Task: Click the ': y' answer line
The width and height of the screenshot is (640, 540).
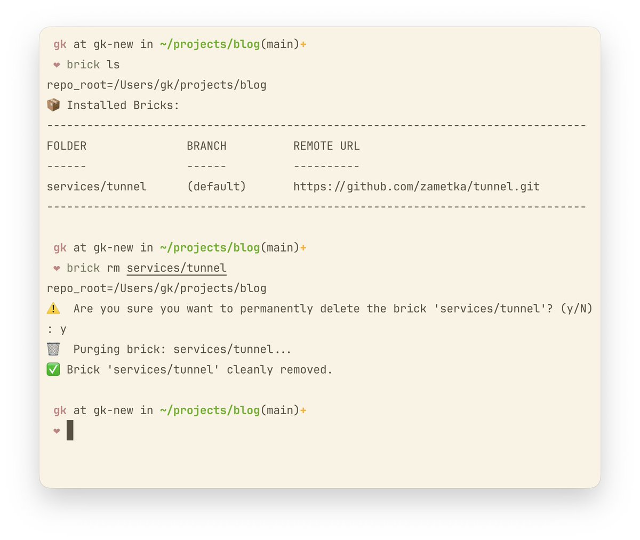Action: (57, 329)
